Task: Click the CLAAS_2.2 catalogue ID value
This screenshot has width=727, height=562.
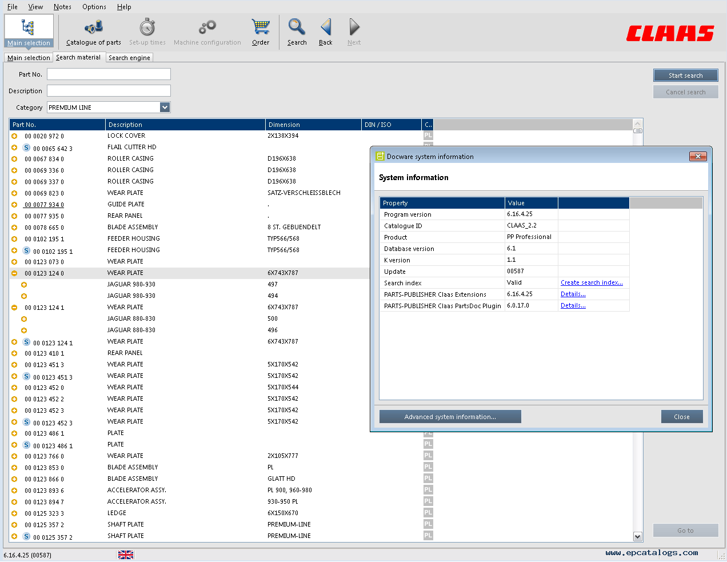Action: pyautogui.click(x=522, y=225)
